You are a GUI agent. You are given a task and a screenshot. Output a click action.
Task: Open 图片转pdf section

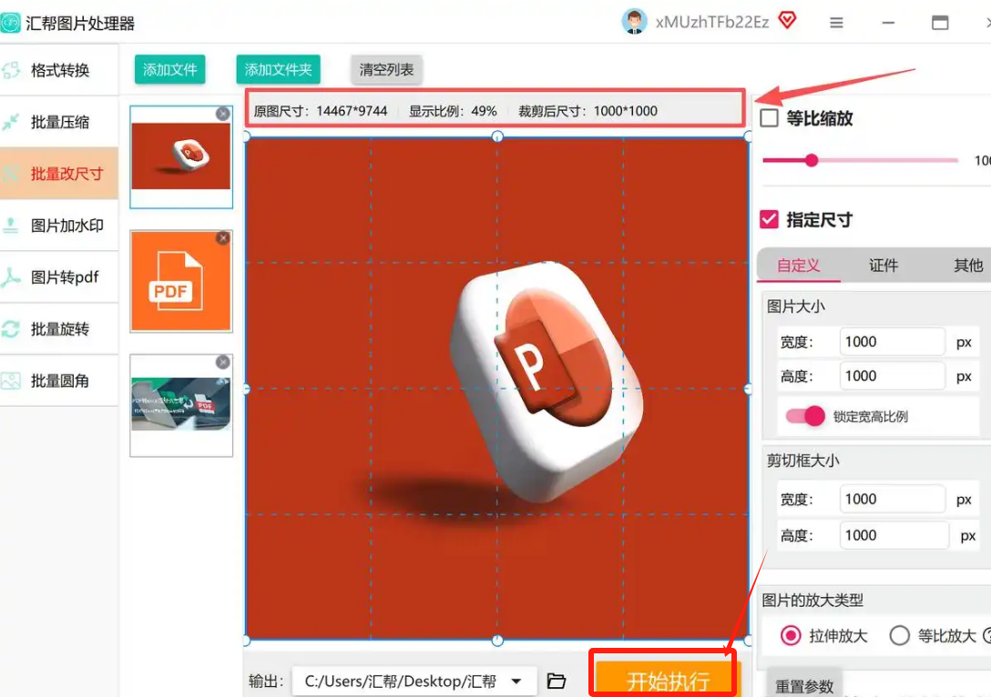[x=59, y=278]
